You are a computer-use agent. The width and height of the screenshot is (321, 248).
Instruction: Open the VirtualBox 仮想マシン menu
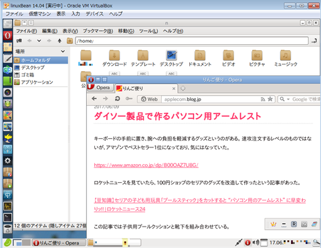tap(39, 14)
